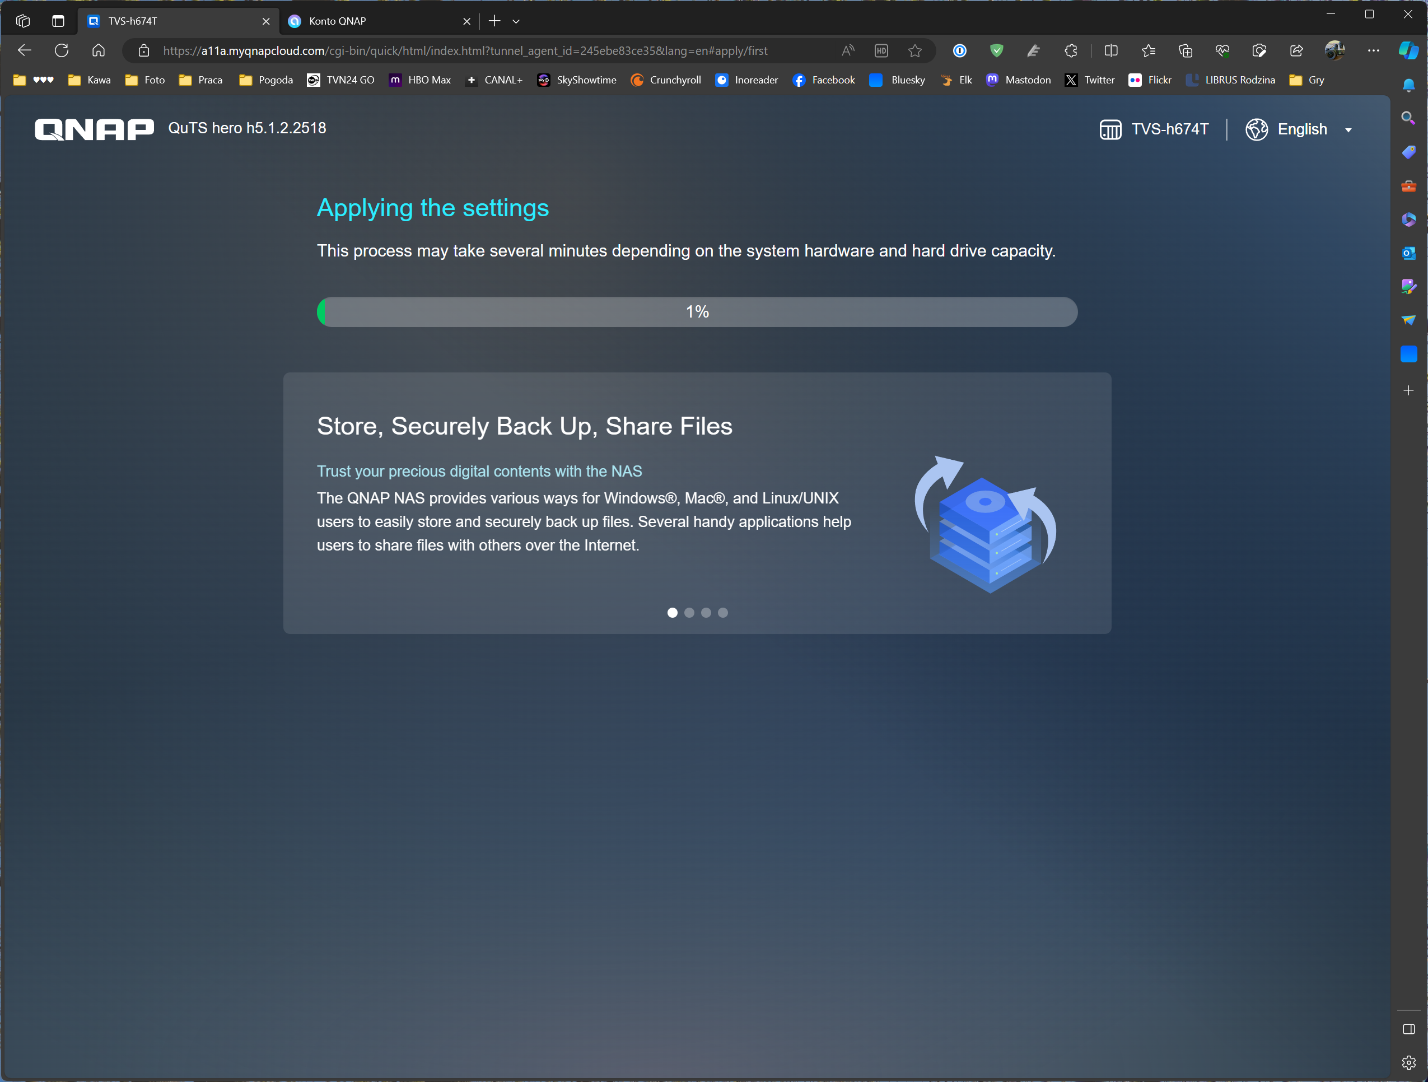Open the browser extensions puzzle icon
Image resolution: width=1428 pixels, height=1082 pixels.
[x=1070, y=50]
